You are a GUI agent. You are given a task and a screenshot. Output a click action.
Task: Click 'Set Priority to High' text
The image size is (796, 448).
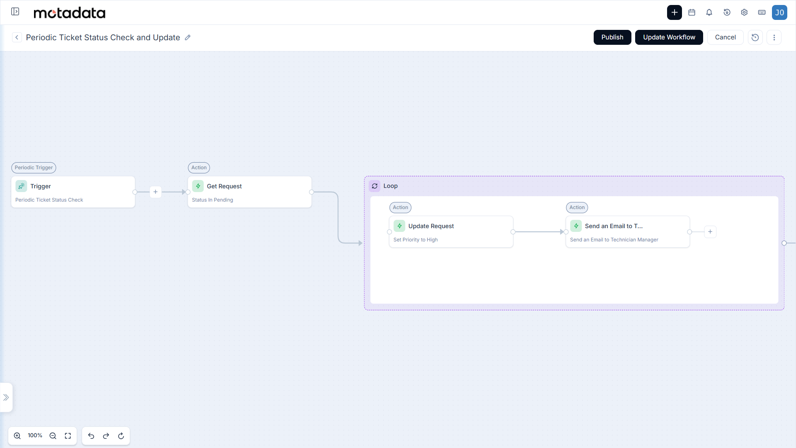(415, 240)
